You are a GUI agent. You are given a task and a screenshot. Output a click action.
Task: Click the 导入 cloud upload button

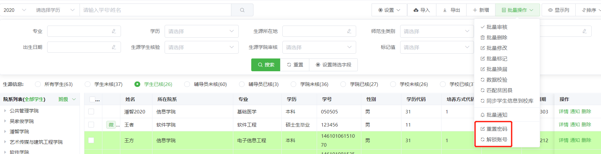[422, 10]
